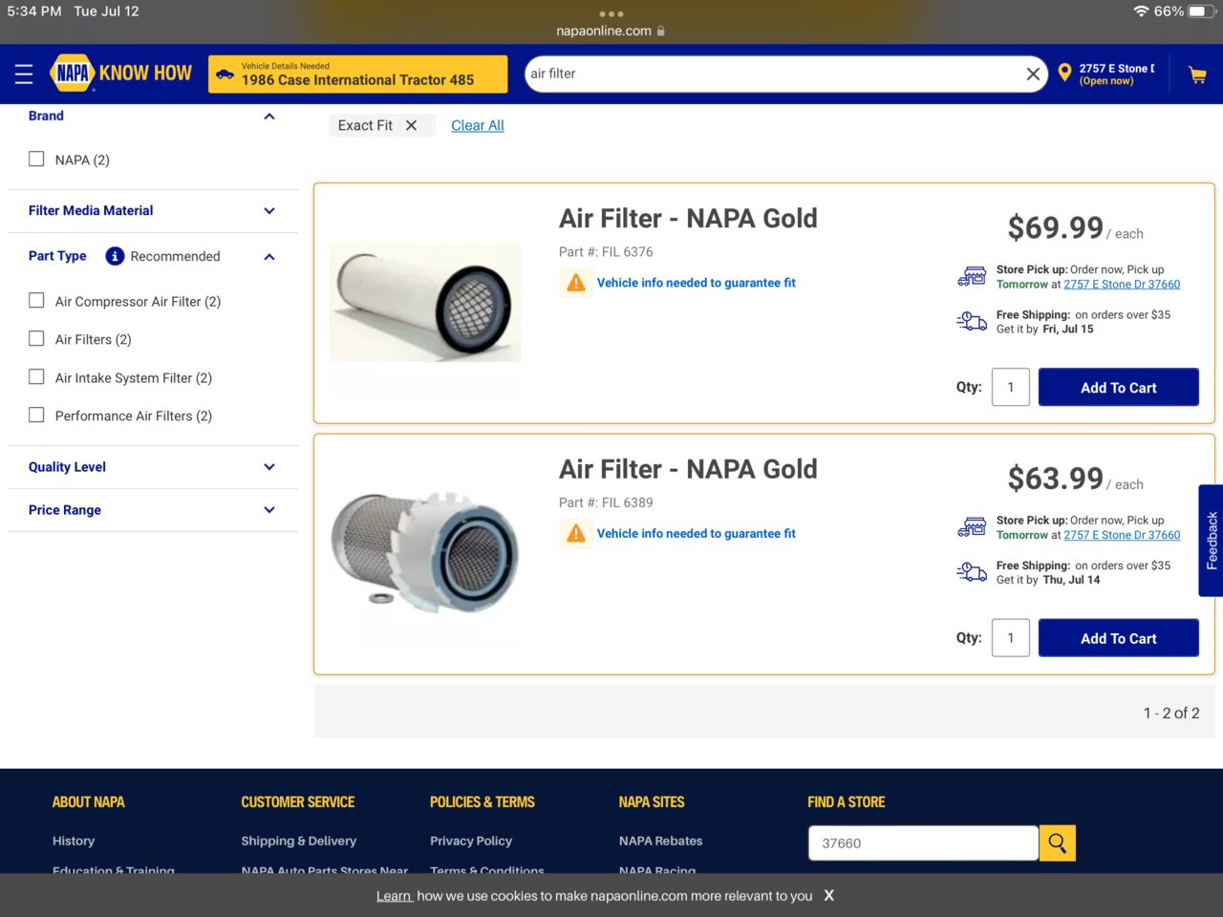The height and width of the screenshot is (917, 1223).
Task: Open Vehicle info needed link for FIL 6376
Action: 696,283
